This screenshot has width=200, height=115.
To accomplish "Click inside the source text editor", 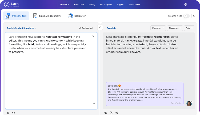I will [x=51, y=75].
